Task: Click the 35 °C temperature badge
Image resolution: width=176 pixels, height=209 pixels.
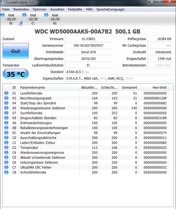Action: pos(16,74)
